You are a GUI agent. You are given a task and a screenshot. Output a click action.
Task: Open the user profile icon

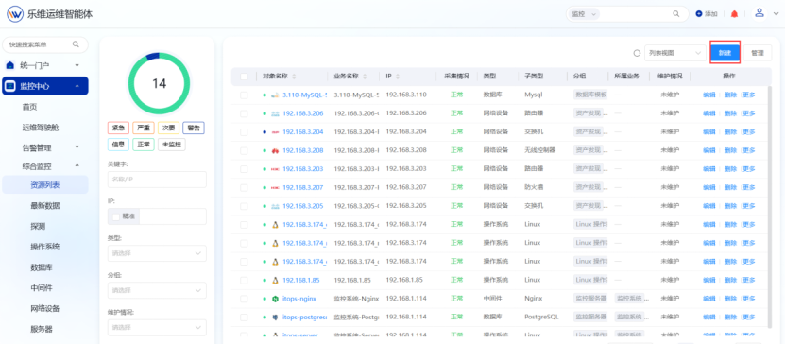pos(759,13)
